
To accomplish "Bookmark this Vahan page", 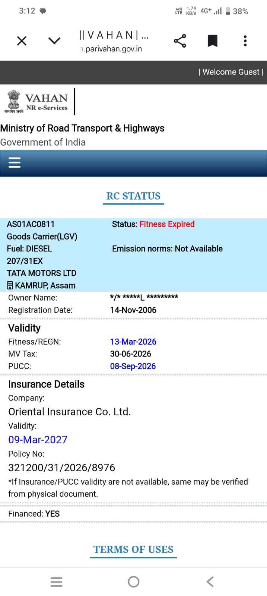I will coord(212,41).
